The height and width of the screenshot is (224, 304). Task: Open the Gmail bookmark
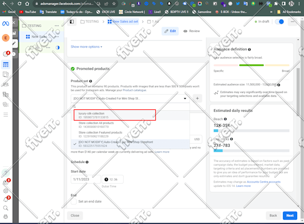click(x=9, y=12)
